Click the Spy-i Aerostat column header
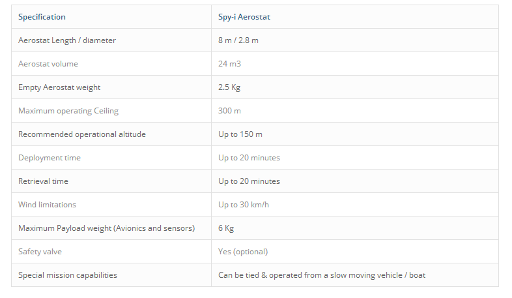This screenshot has height=298, width=512. pyautogui.click(x=244, y=17)
